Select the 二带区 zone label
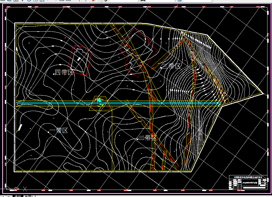 148,138
